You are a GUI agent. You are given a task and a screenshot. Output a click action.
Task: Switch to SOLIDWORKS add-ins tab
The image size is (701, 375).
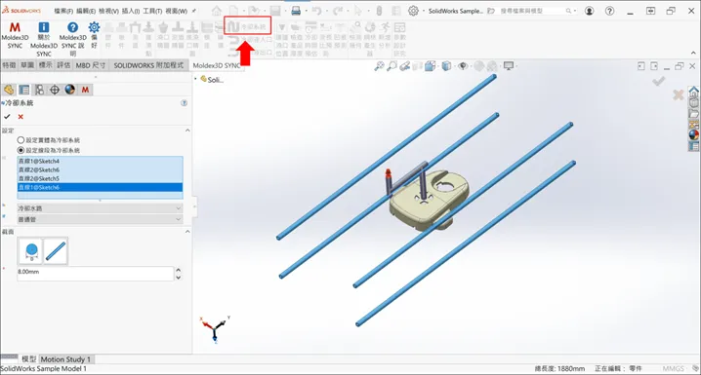148,65
